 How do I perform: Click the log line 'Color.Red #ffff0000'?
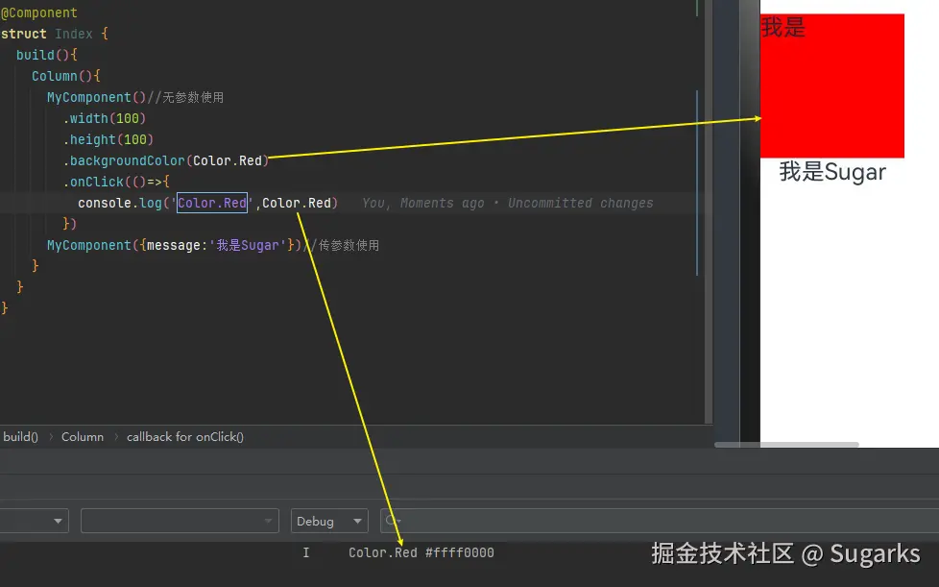tap(421, 552)
